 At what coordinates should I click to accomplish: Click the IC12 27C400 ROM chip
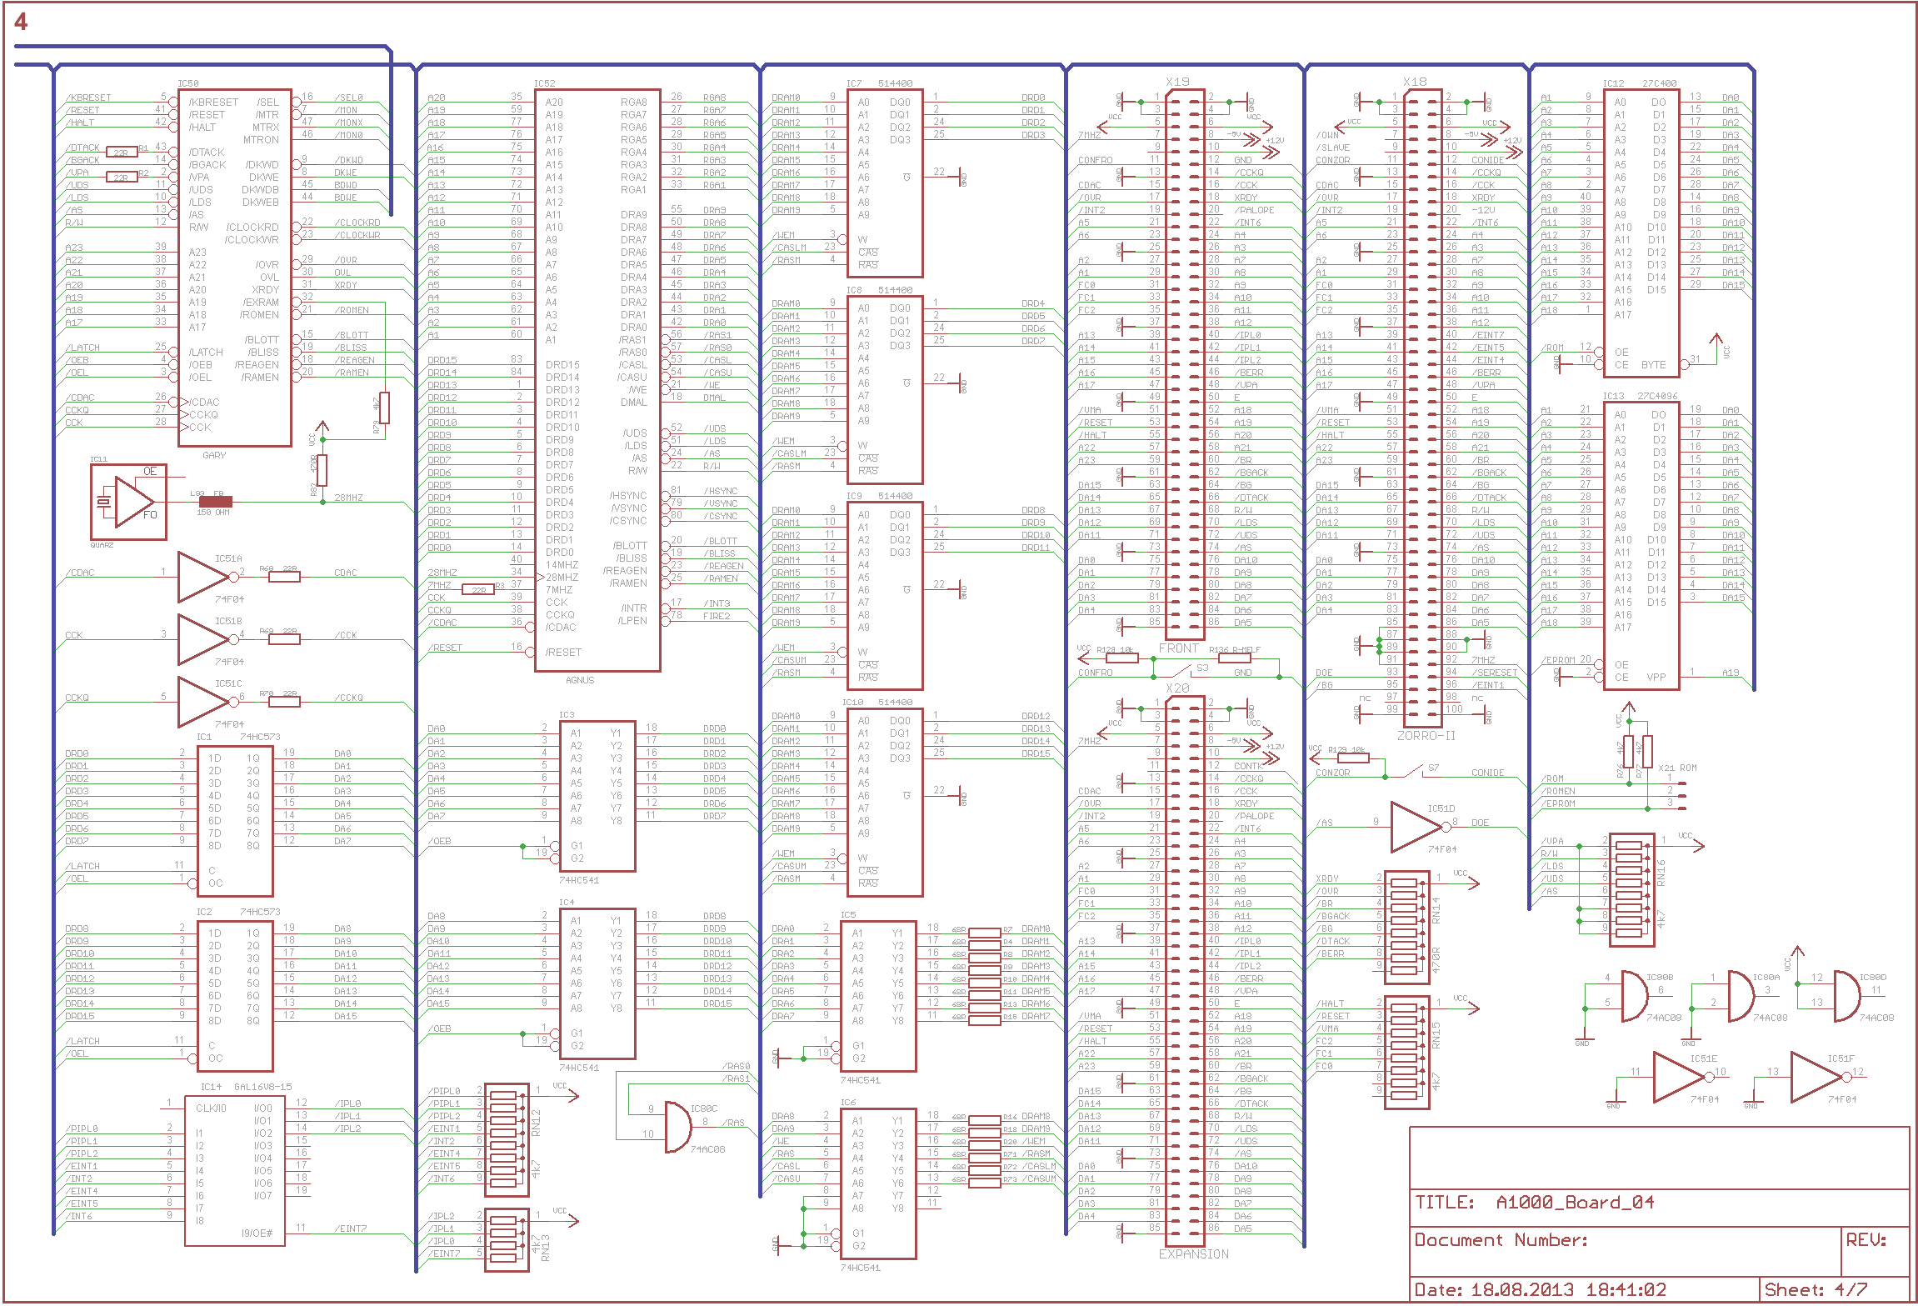click(1641, 233)
